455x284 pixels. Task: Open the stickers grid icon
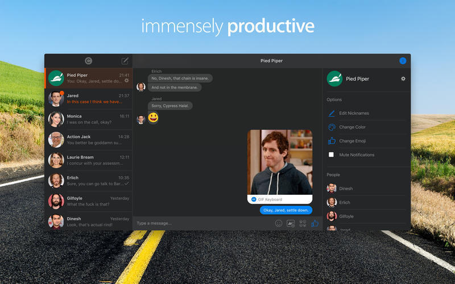tap(303, 223)
